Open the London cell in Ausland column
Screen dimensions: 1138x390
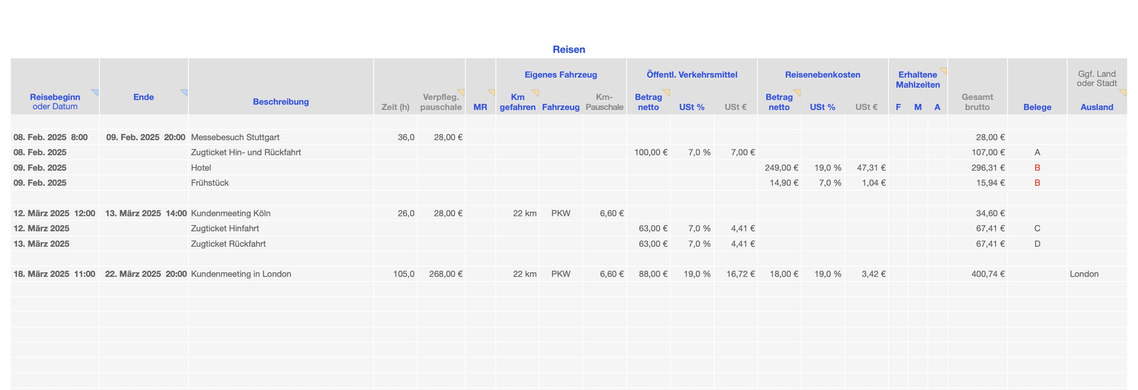1084,274
